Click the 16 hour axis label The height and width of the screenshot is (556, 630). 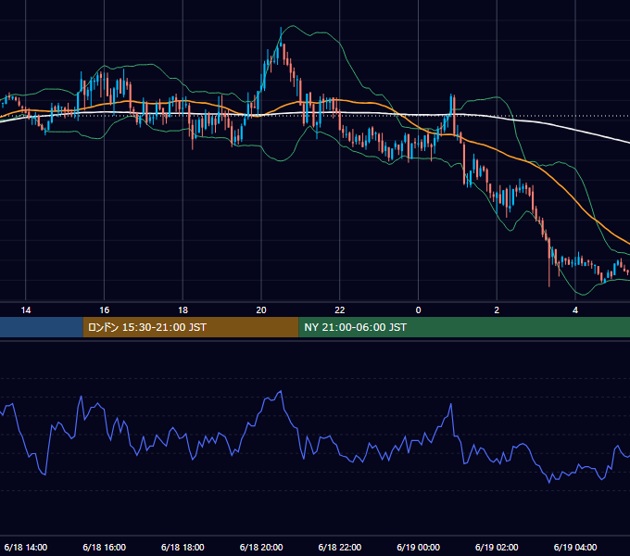pyautogui.click(x=104, y=310)
